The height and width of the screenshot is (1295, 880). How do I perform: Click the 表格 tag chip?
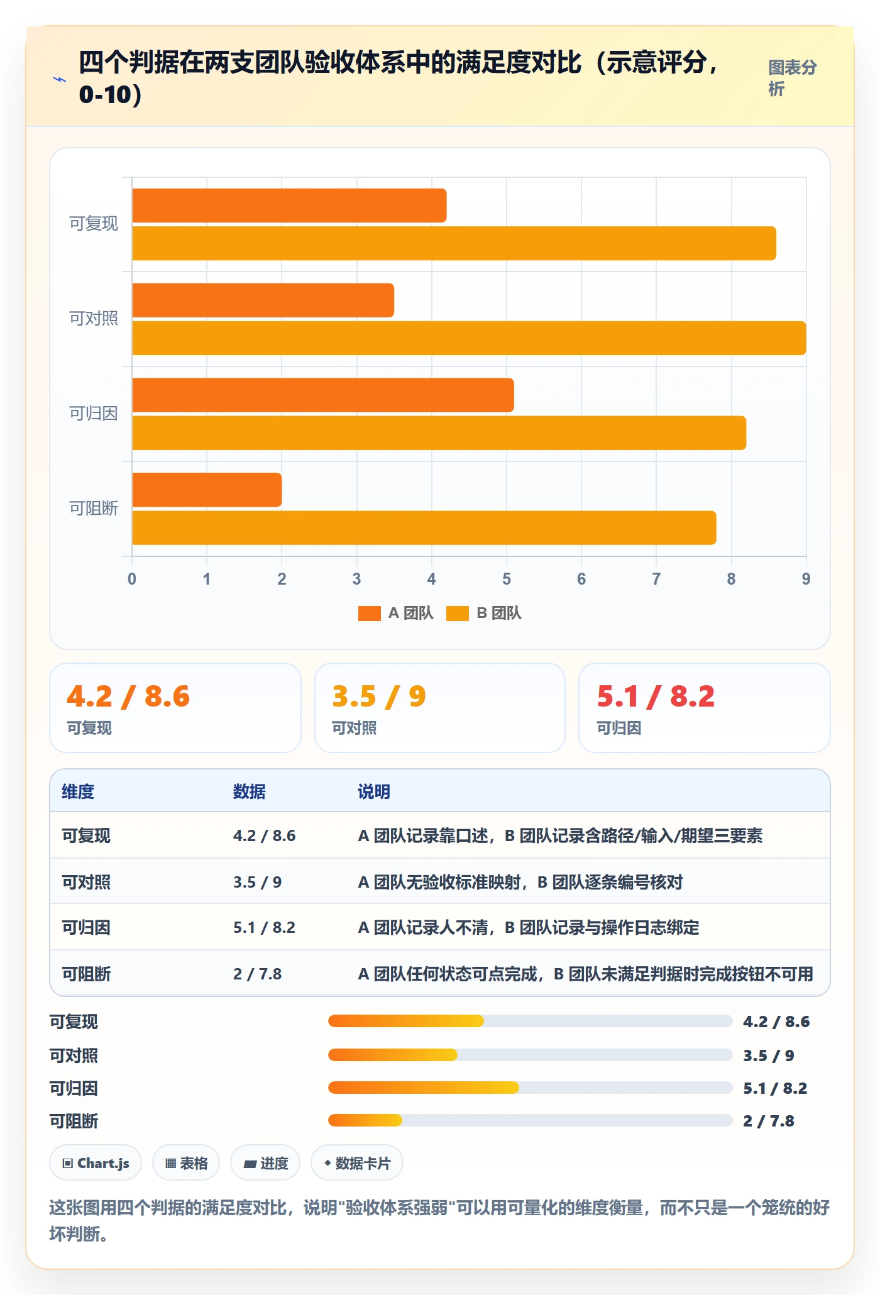[x=186, y=1163]
